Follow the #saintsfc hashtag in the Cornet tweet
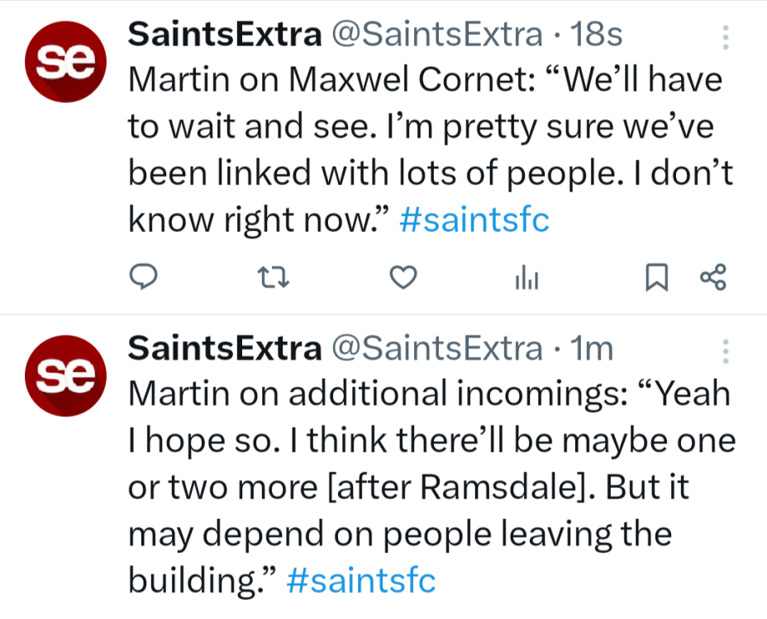Viewport: 767px width, 619px height. 474,221
